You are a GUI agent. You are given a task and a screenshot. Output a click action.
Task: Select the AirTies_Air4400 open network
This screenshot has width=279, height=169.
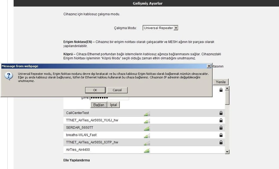pyautogui.click(x=78, y=150)
